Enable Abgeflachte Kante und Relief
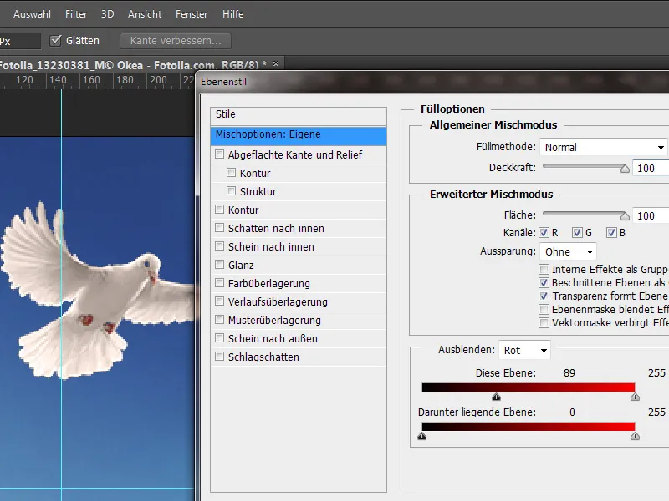The width and height of the screenshot is (669, 501). tap(219, 154)
